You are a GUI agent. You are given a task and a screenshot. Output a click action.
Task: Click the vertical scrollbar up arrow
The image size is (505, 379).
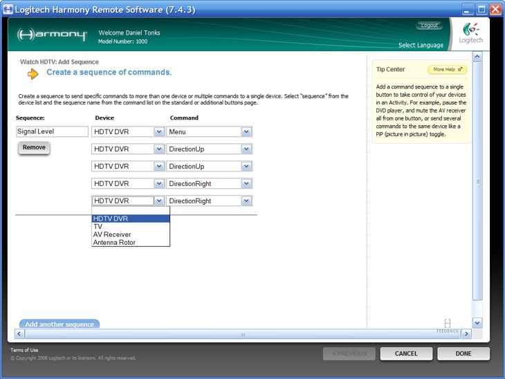tap(477, 57)
